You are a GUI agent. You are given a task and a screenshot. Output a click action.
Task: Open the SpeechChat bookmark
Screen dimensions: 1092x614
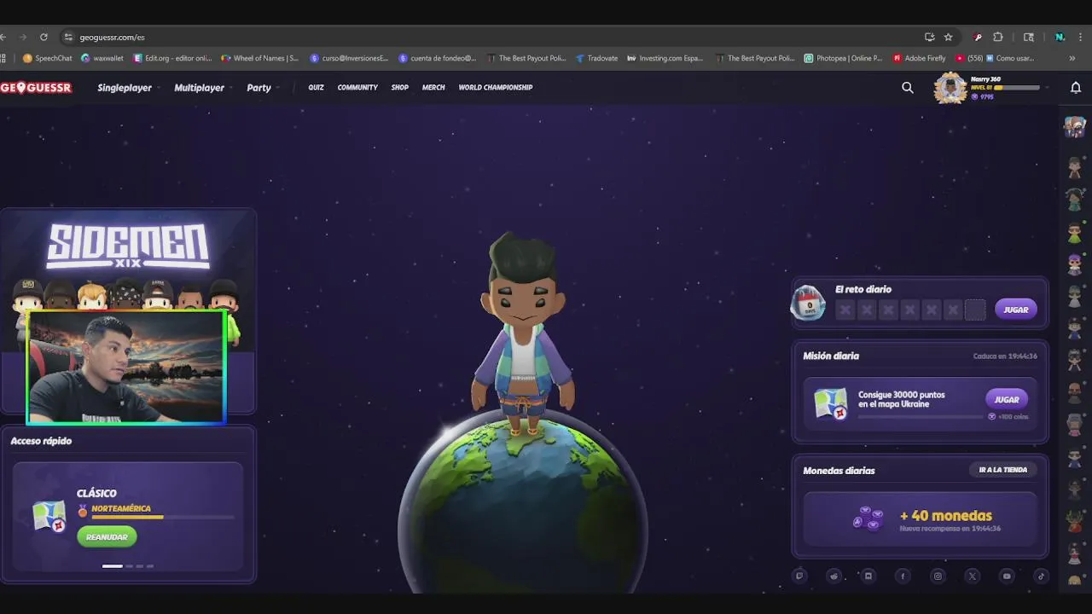[48, 58]
